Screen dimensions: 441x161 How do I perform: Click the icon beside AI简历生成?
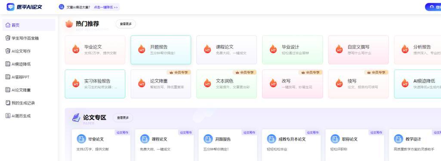[8, 116]
